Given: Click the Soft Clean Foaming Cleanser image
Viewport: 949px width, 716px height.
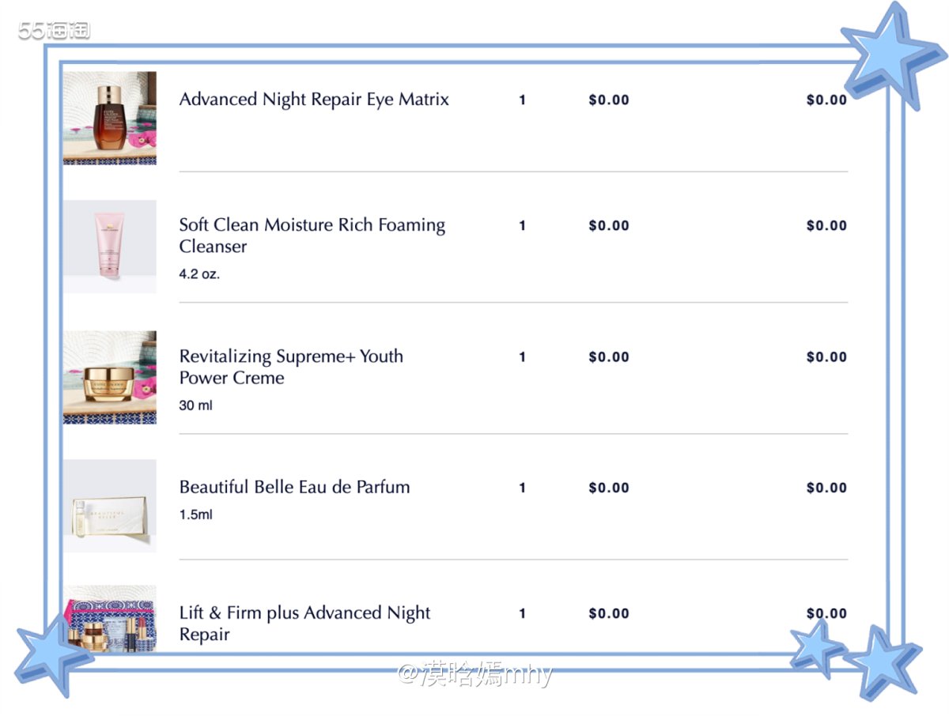Looking at the screenshot, I should point(110,247).
